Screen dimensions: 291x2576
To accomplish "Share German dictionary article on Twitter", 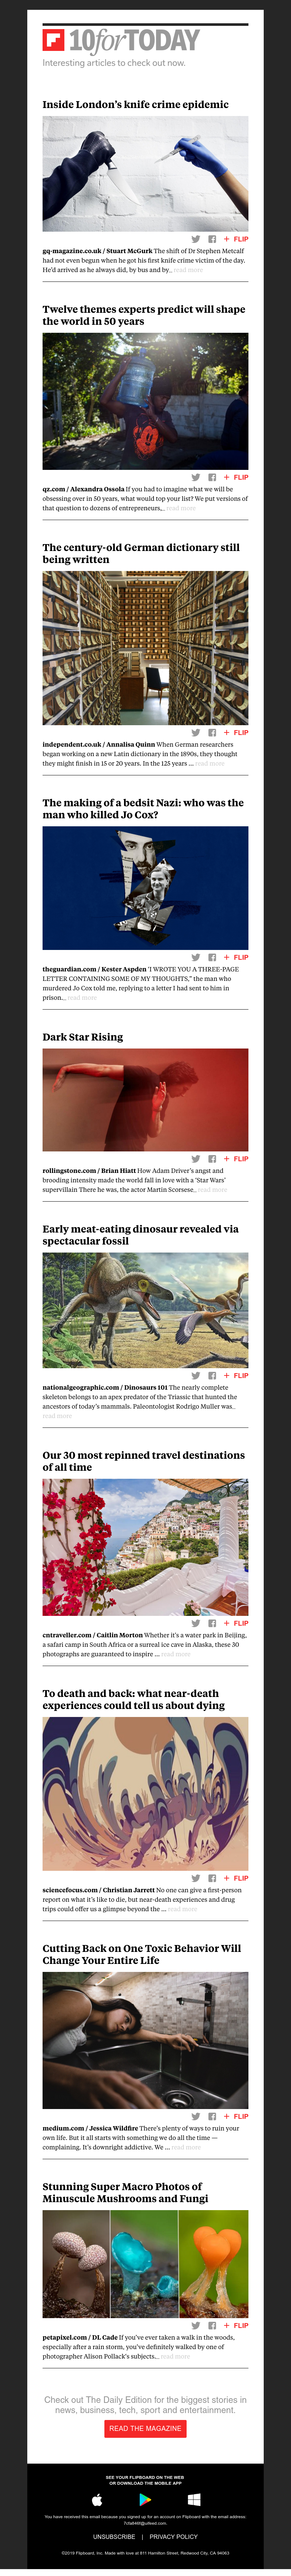I will (196, 732).
